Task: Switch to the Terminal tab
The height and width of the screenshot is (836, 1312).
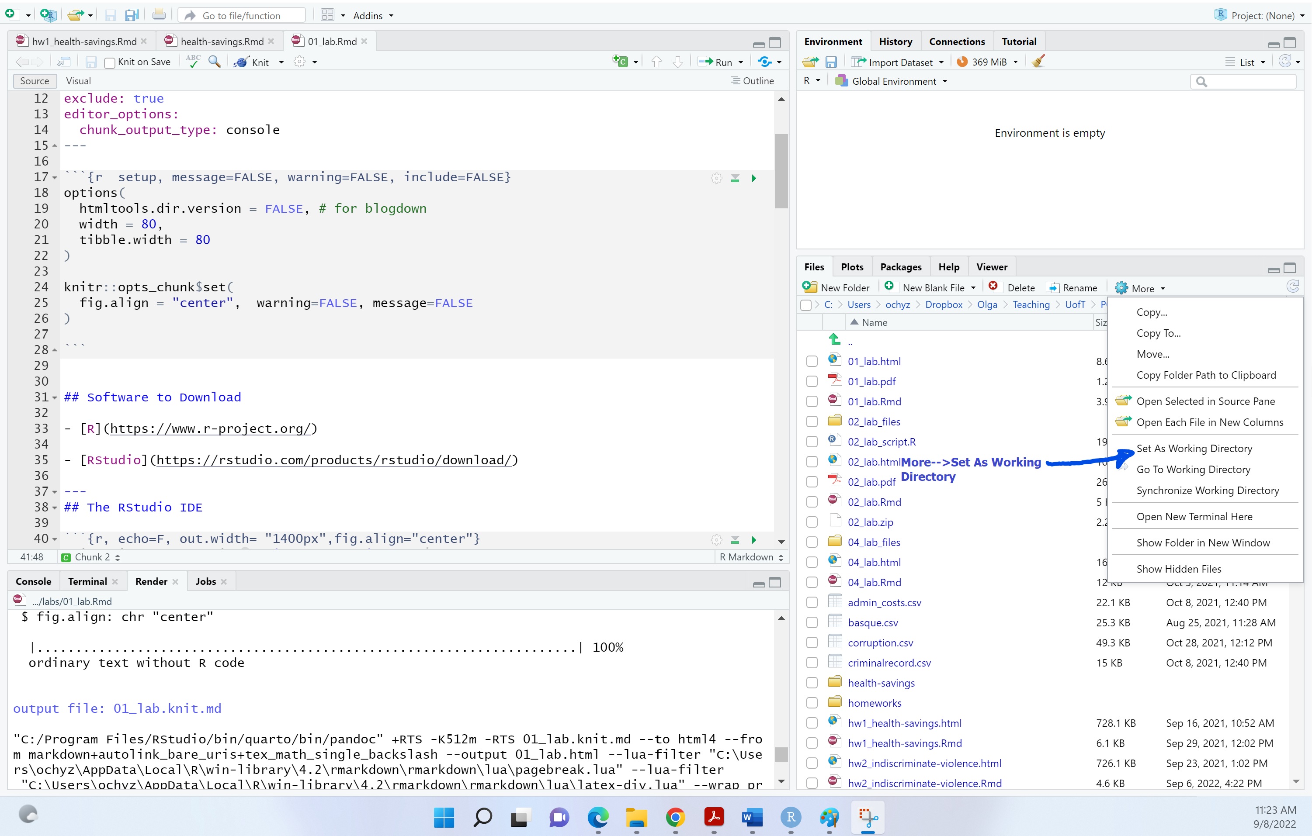Action: [x=87, y=581]
